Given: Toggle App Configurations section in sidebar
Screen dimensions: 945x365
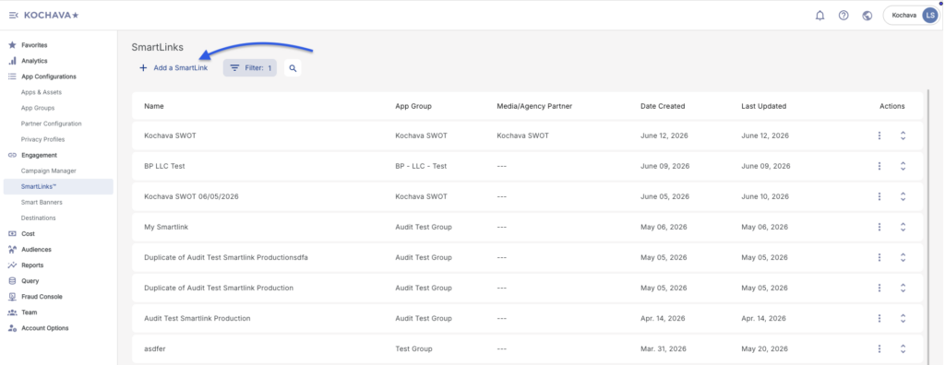Looking at the screenshot, I should click(x=49, y=77).
